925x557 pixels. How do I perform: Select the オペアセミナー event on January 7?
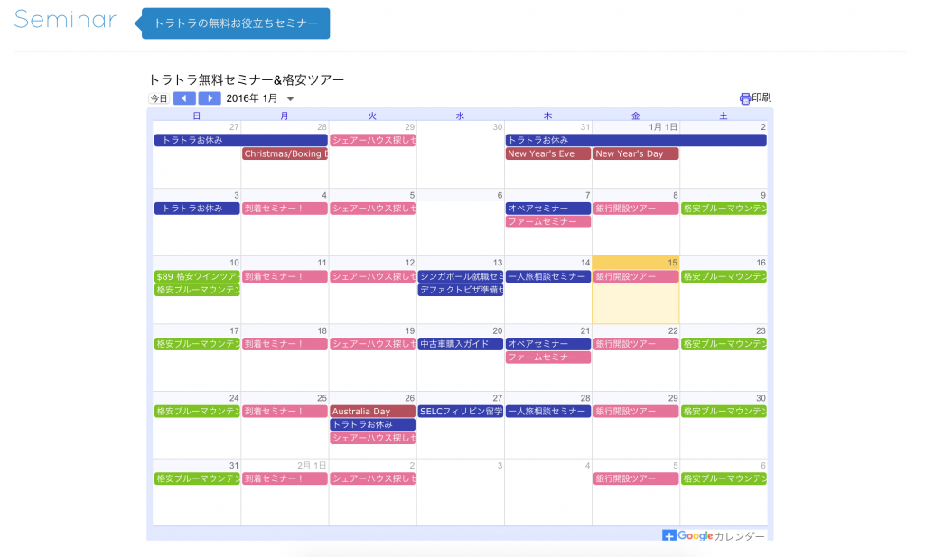[x=547, y=209]
